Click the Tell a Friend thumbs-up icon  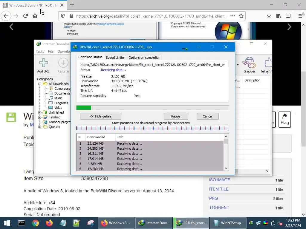[x=267, y=65]
